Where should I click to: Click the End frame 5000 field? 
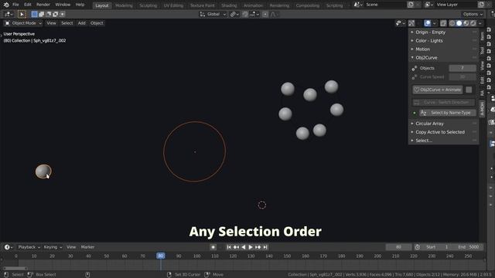point(469,247)
